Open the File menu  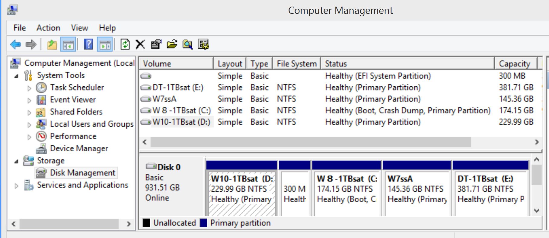[20, 28]
